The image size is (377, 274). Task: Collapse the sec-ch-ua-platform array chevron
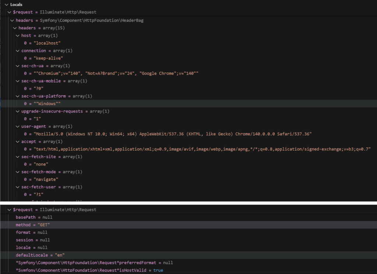click(18, 96)
